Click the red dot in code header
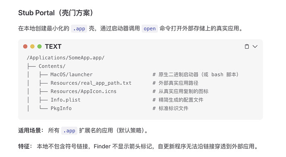 [x=25, y=47]
